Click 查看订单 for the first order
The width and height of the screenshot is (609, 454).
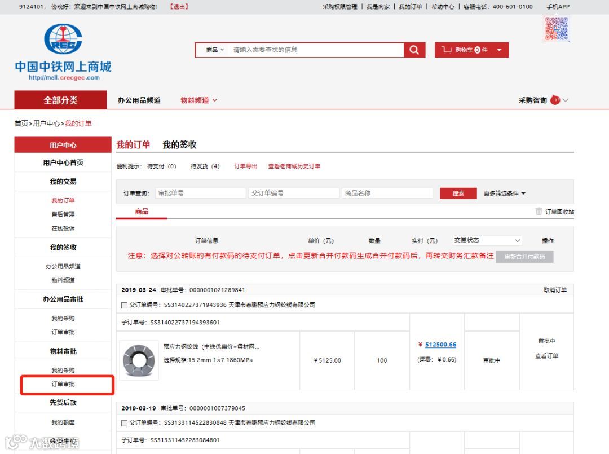tap(546, 356)
